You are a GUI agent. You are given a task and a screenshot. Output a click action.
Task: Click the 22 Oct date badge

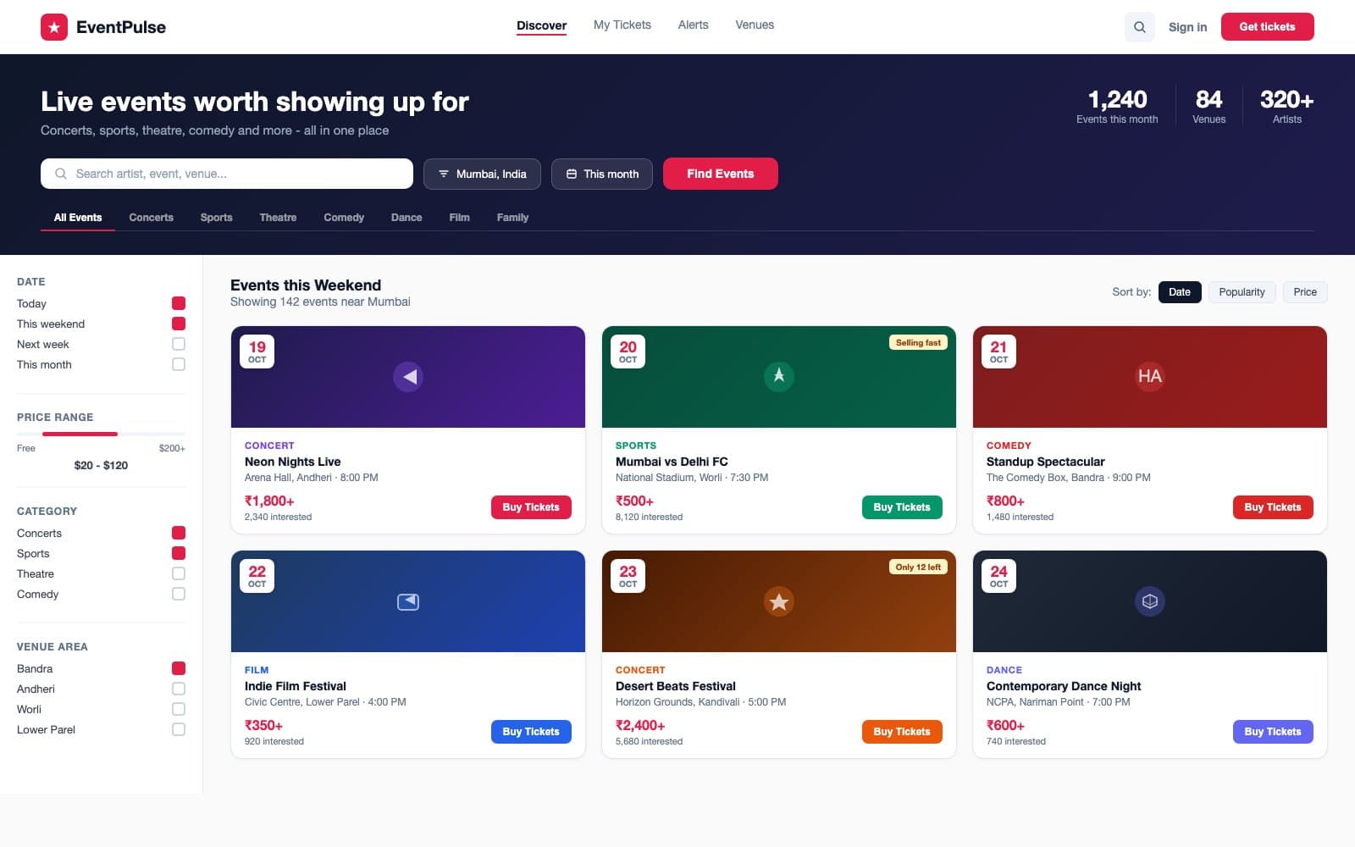[257, 576]
